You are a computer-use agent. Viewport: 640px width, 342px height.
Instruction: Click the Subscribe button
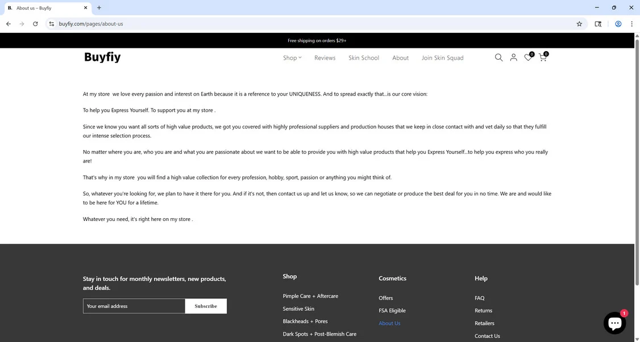(x=206, y=306)
